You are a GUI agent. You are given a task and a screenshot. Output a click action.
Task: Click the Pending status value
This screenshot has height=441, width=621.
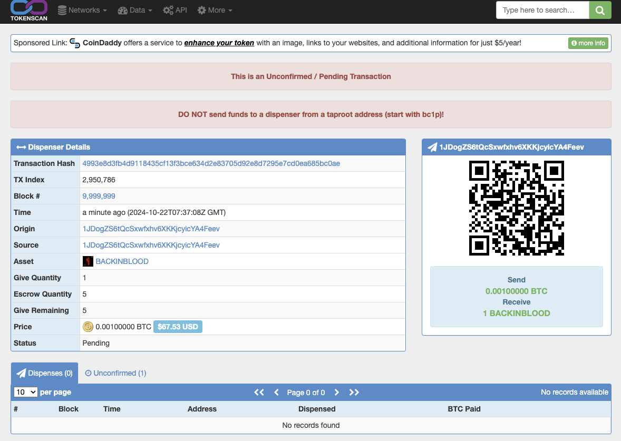click(96, 343)
